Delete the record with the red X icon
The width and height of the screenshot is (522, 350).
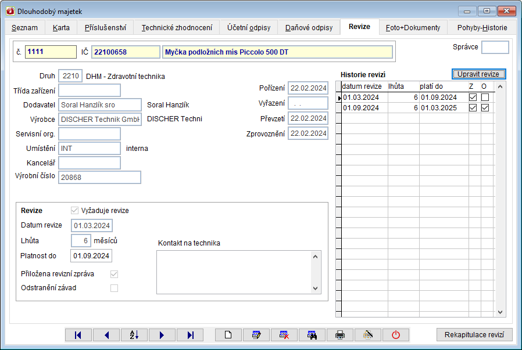tap(284, 335)
